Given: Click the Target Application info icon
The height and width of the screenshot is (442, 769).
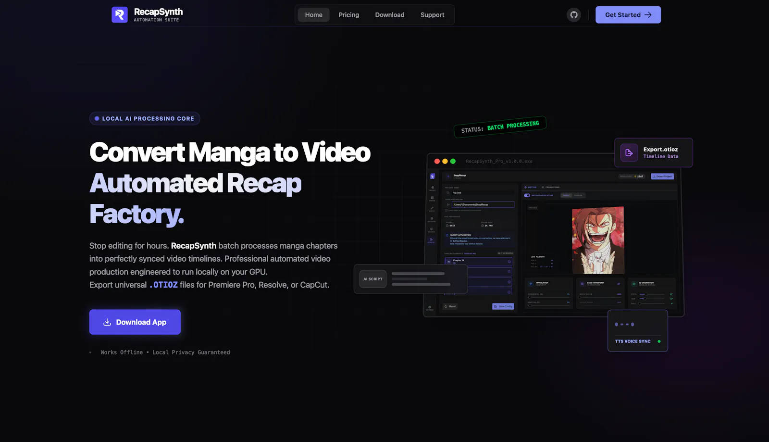Looking at the screenshot, I should pyautogui.click(x=447, y=235).
